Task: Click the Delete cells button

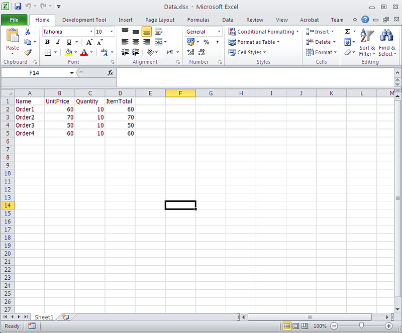Action: click(x=321, y=42)
